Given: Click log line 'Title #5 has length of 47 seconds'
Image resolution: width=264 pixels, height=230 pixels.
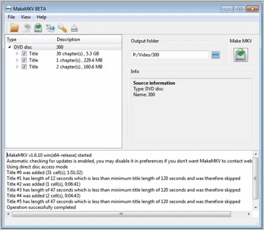Looking at the screenshot, I should tap(123, 201).
